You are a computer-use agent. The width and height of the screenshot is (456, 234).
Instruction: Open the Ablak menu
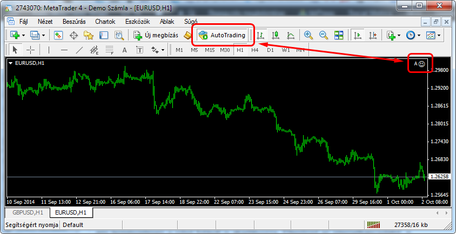click(167, 22)
